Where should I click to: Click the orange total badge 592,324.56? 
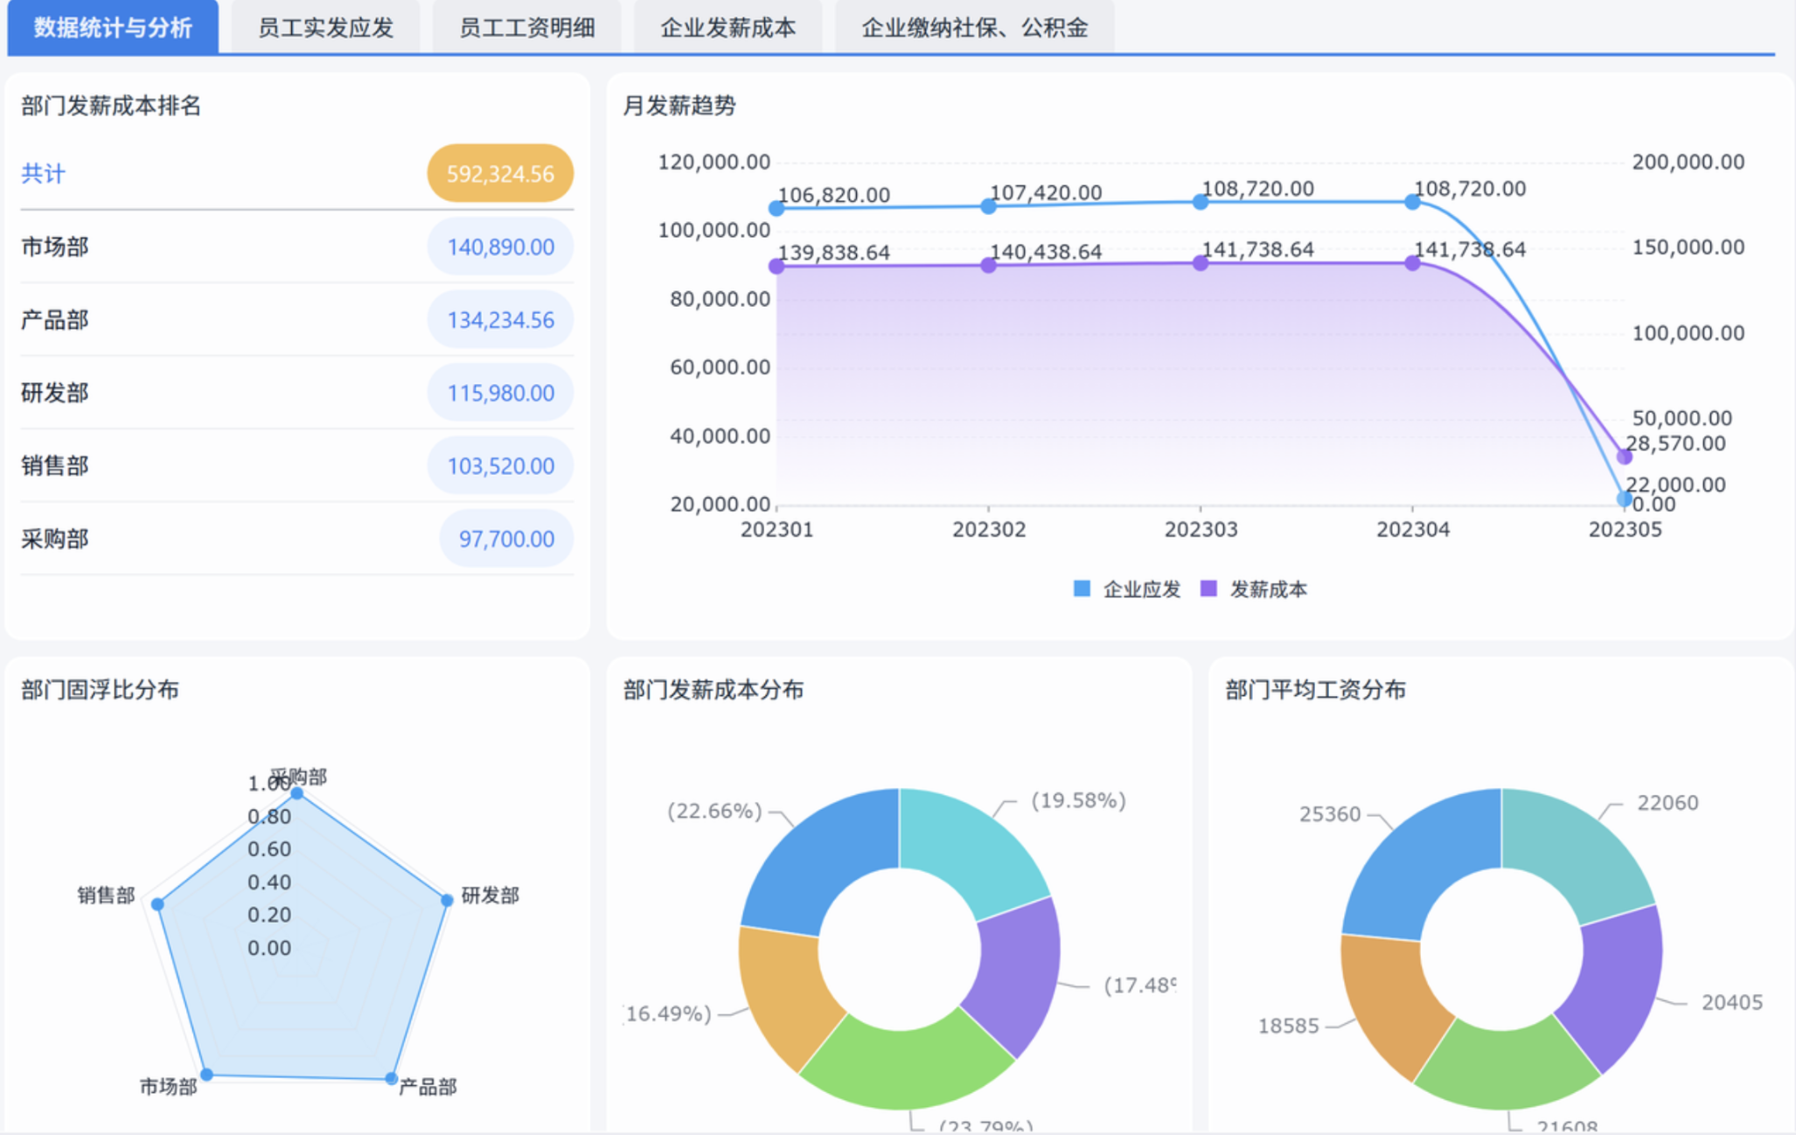500,173
